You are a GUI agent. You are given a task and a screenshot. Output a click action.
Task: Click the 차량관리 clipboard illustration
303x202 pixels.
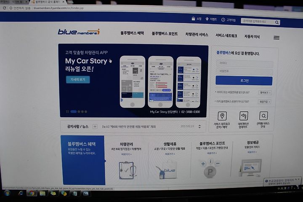click(x=127, y=170)
